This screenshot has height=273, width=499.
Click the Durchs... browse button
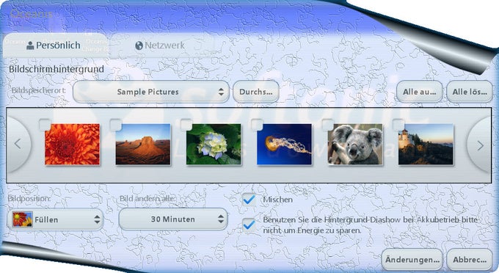pos(256,92)
